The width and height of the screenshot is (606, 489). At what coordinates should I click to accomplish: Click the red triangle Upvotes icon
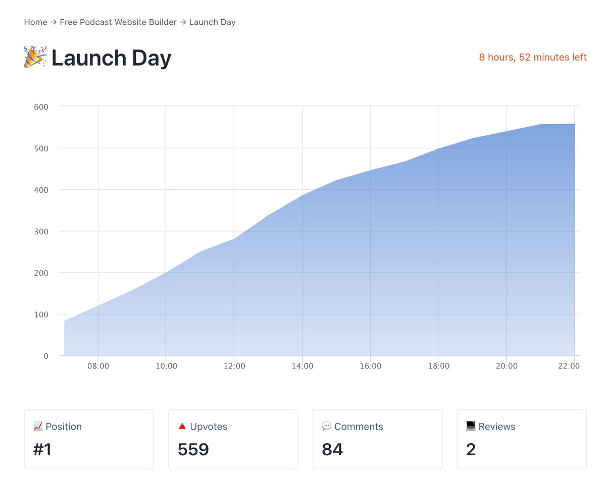(x=182, y=426)
